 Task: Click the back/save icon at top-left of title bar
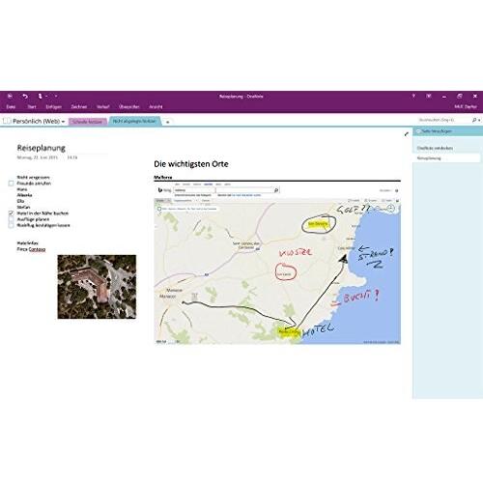(10, 96)
